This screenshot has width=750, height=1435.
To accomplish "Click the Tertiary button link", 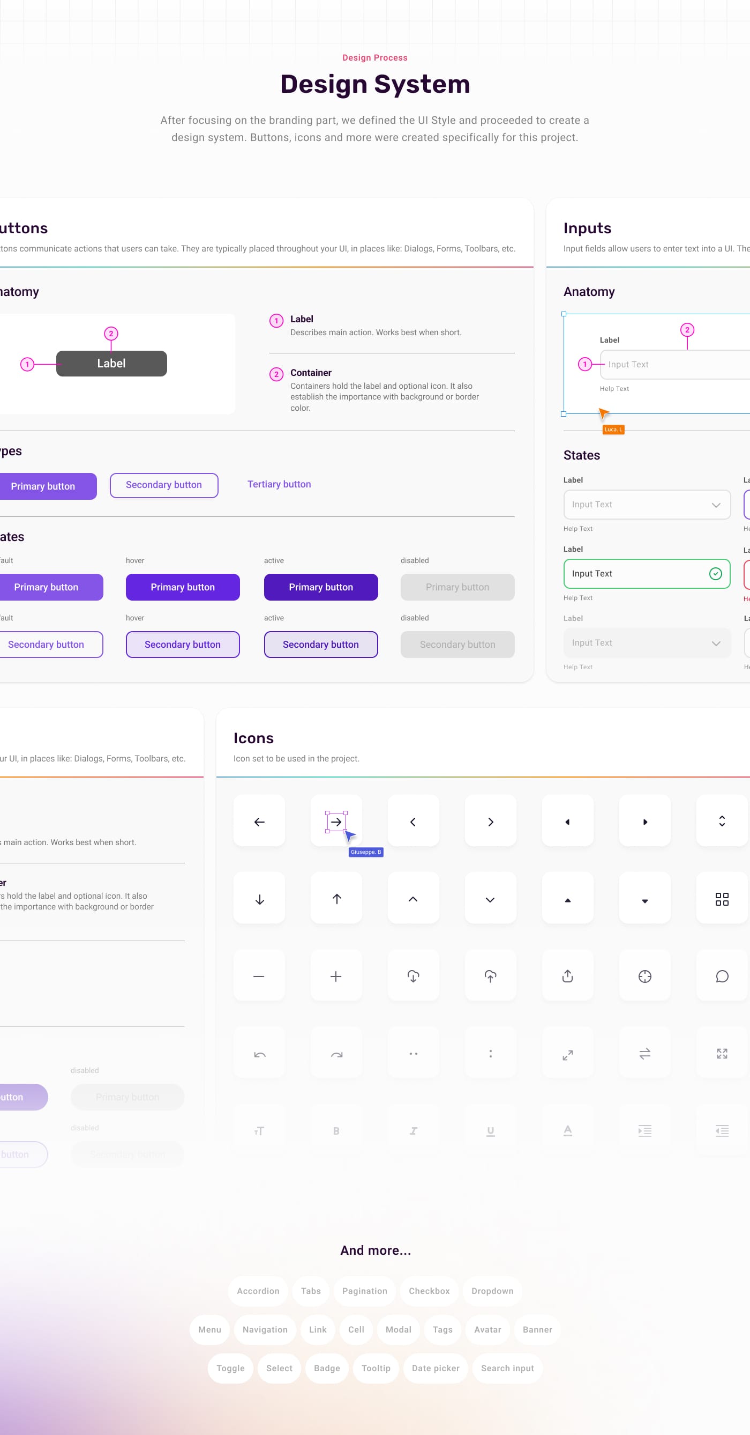I will tap(279, 484).
